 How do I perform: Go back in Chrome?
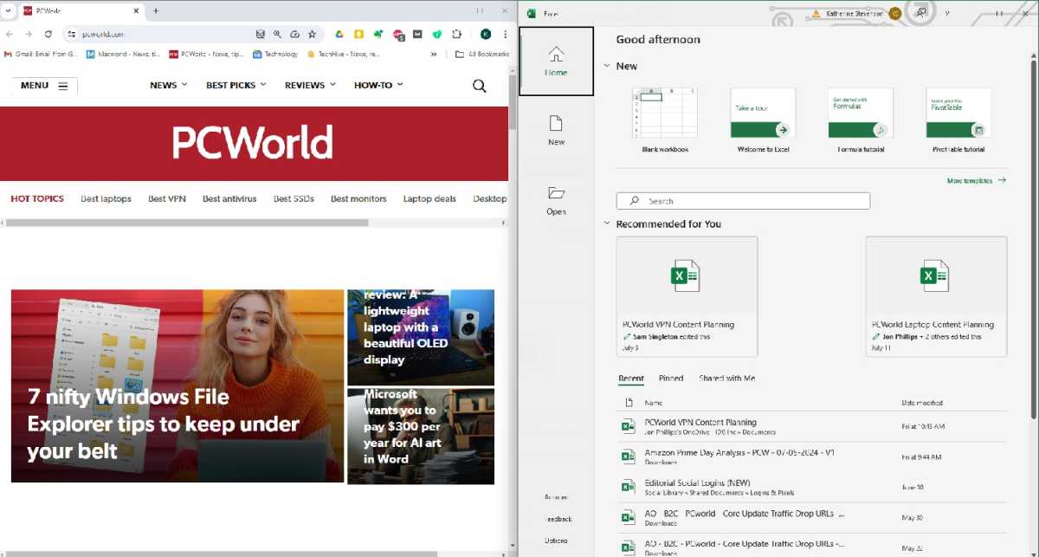click(10, 34)
